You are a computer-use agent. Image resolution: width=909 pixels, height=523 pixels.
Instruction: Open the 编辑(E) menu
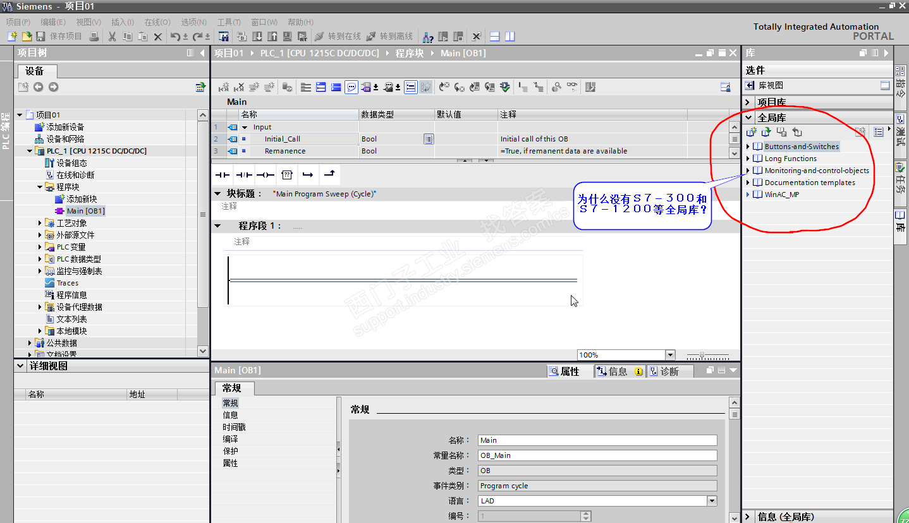(53, 22)
